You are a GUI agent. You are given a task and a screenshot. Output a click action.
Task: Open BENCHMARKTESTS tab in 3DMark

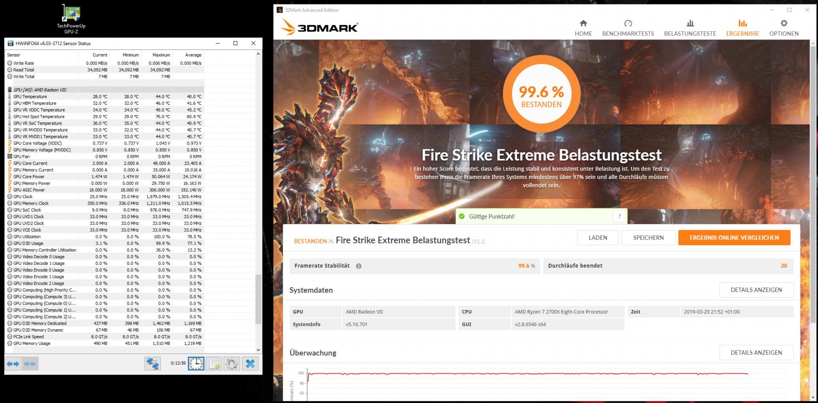(628, 28)
